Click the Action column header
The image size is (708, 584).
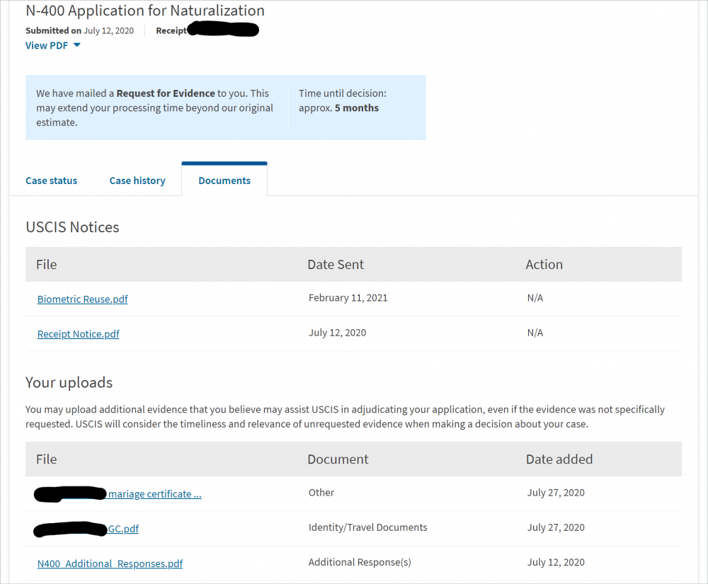click(x=544, y=265)
